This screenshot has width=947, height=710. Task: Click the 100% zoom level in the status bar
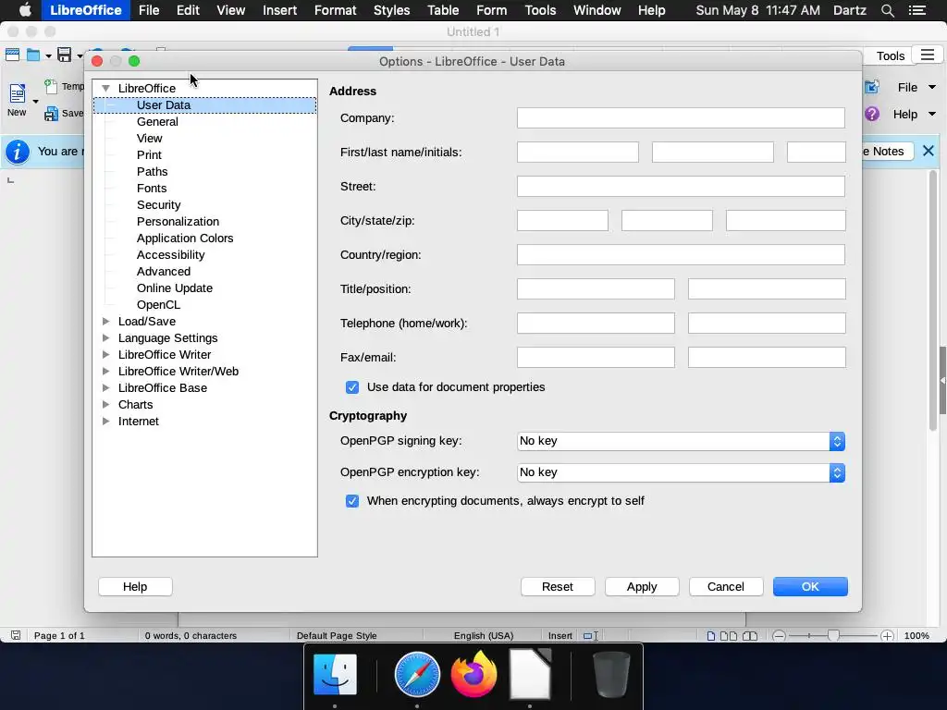click(x=916, y=636)
